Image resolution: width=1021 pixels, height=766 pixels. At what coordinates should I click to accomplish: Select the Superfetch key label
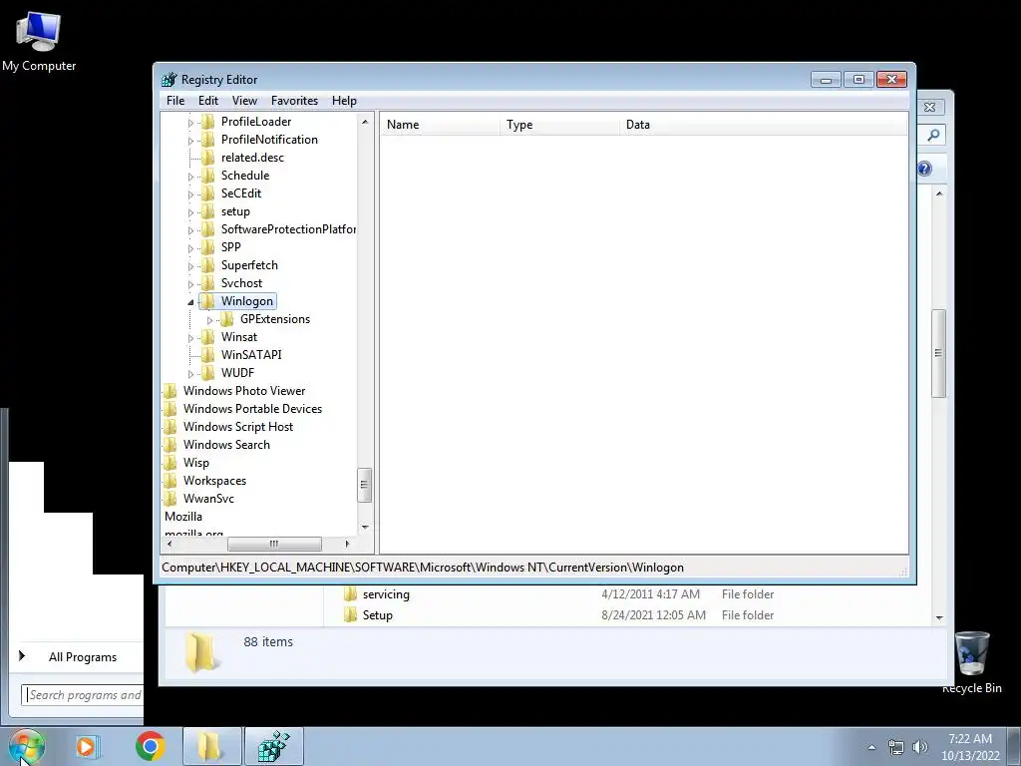[249, 265]
